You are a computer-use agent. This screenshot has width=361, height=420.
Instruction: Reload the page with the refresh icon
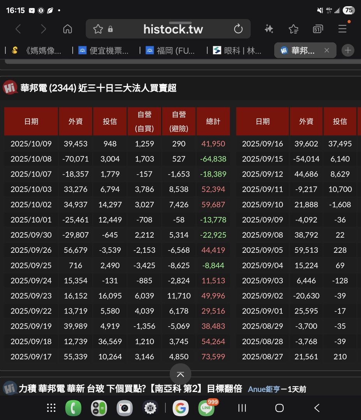238,29
